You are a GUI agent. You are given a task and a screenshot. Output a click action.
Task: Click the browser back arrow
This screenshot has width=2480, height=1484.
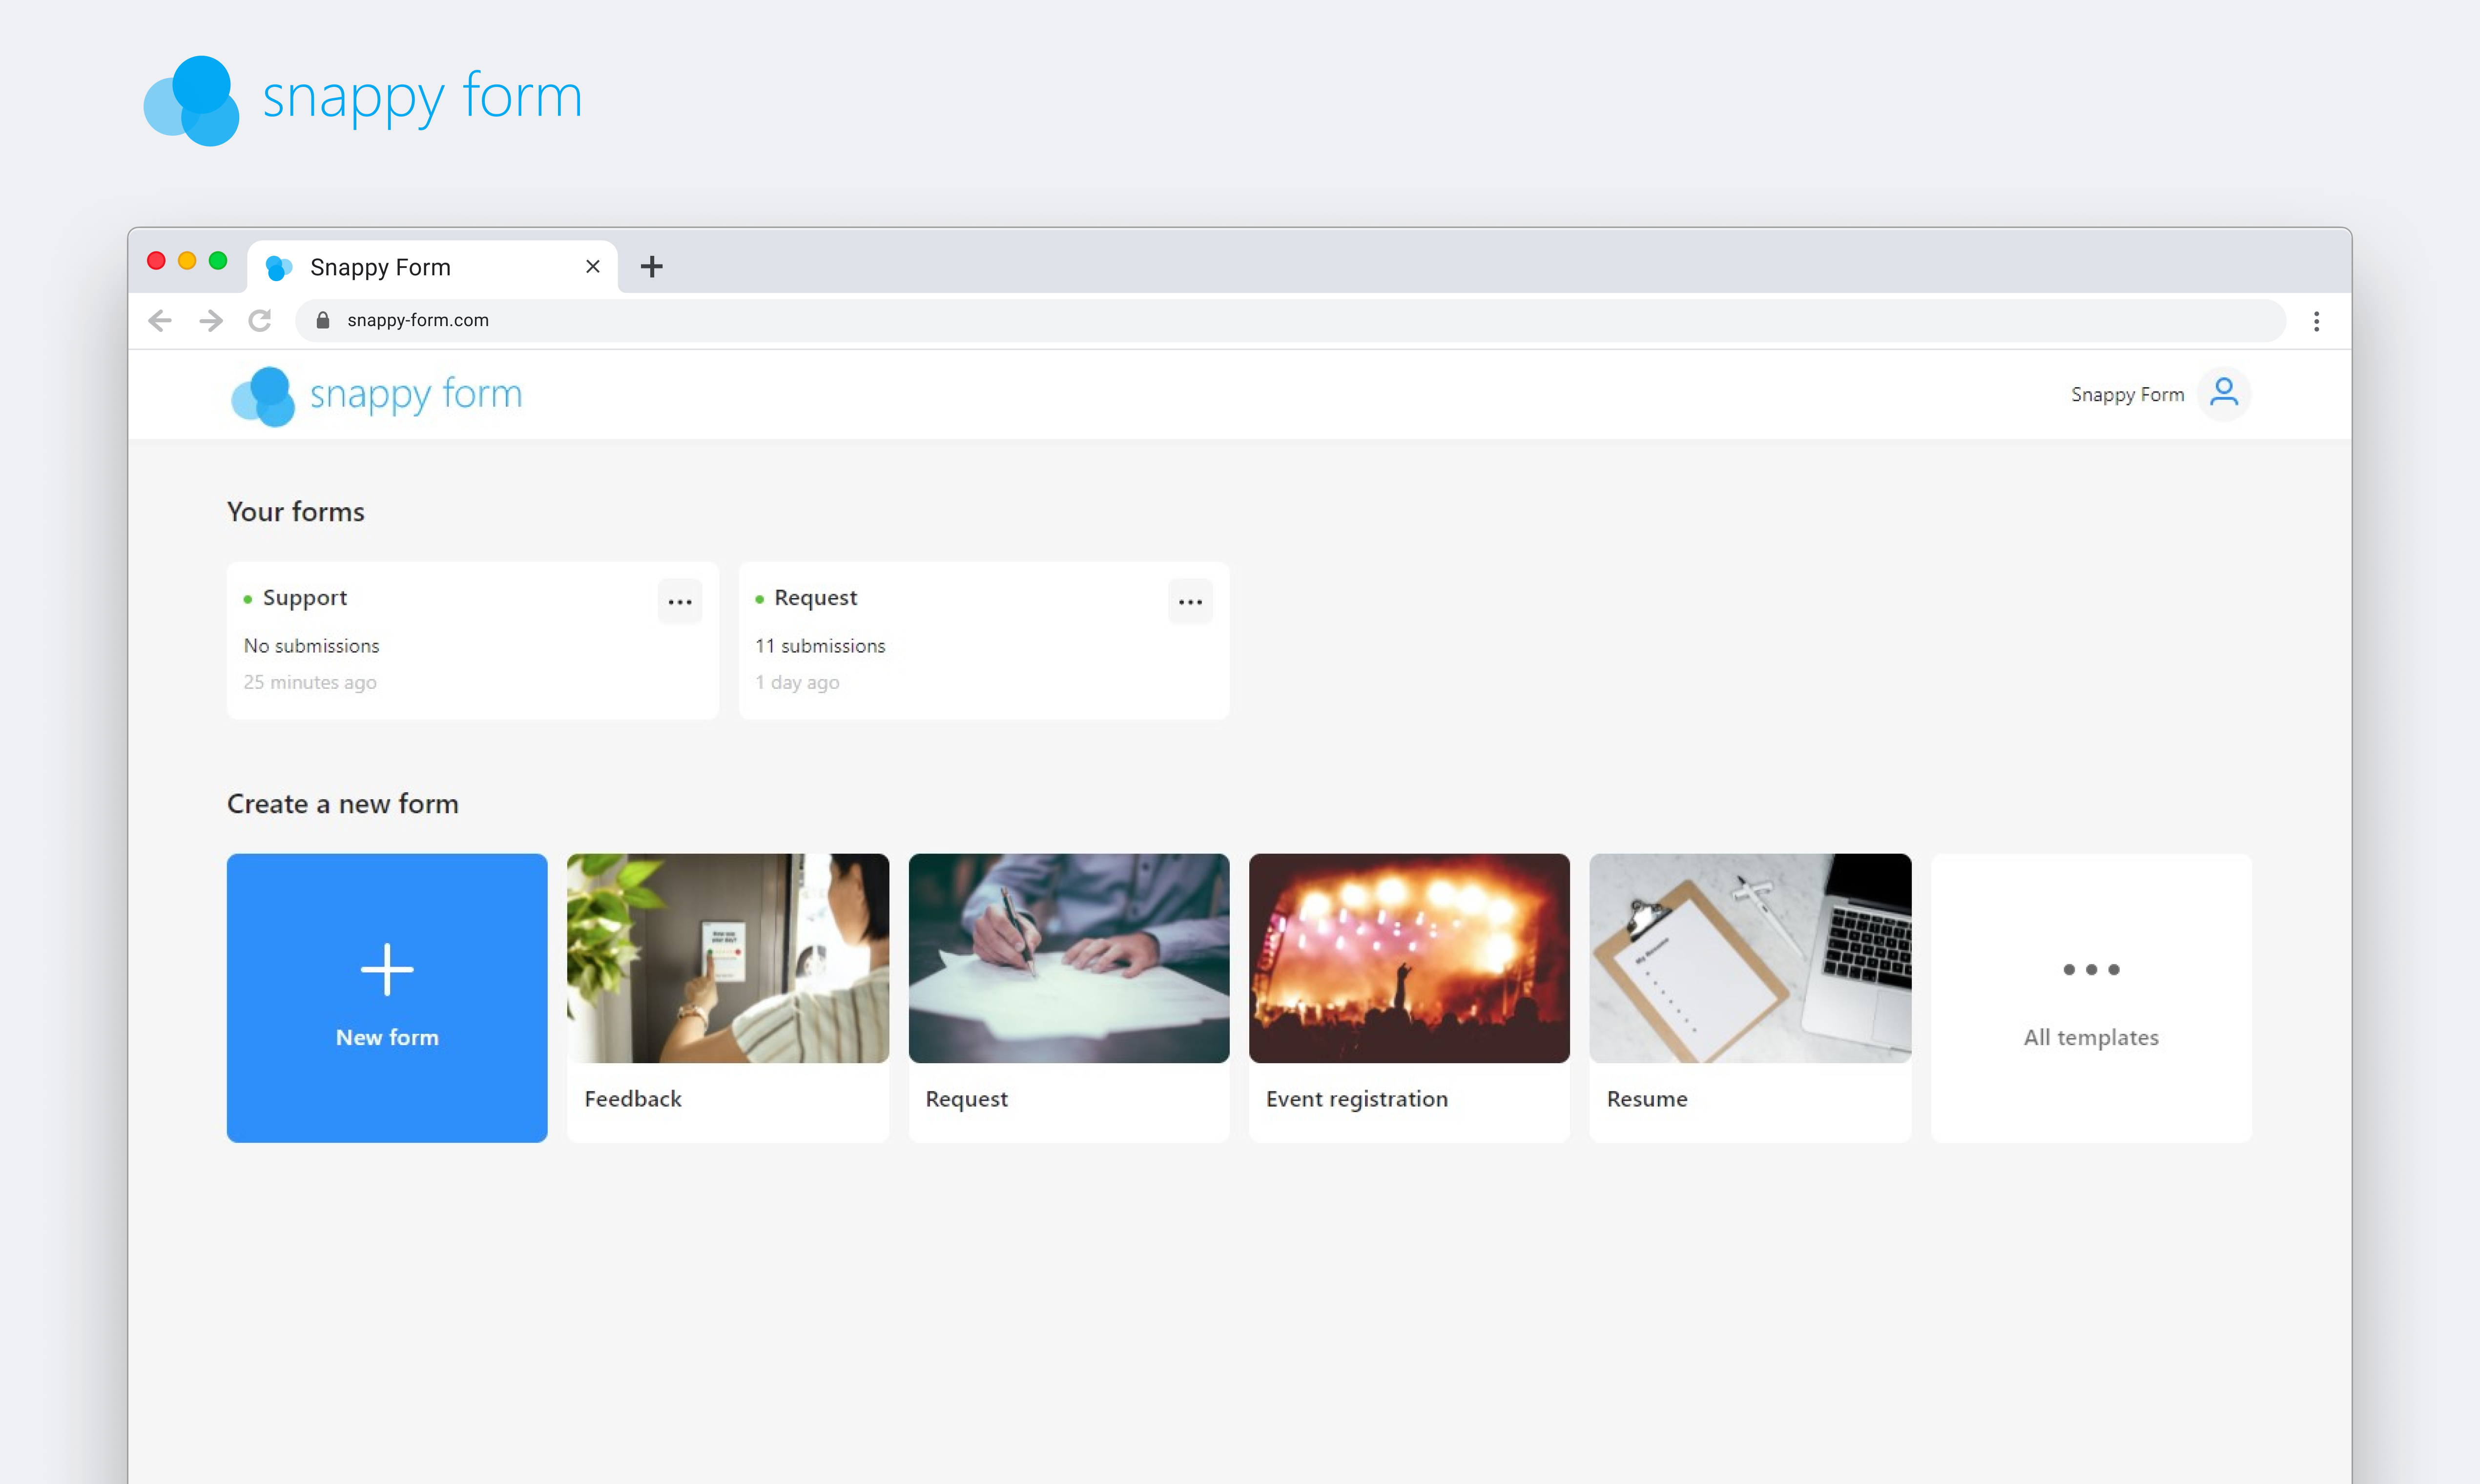160,320
